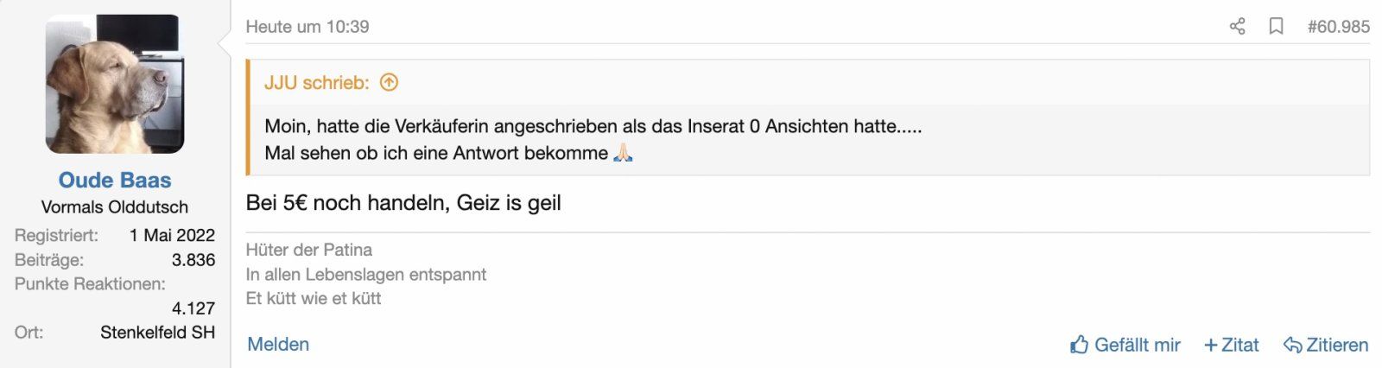Screen dimensions: 1382x368
Task: Expand the quoted message from JJU
Action: 593,139
